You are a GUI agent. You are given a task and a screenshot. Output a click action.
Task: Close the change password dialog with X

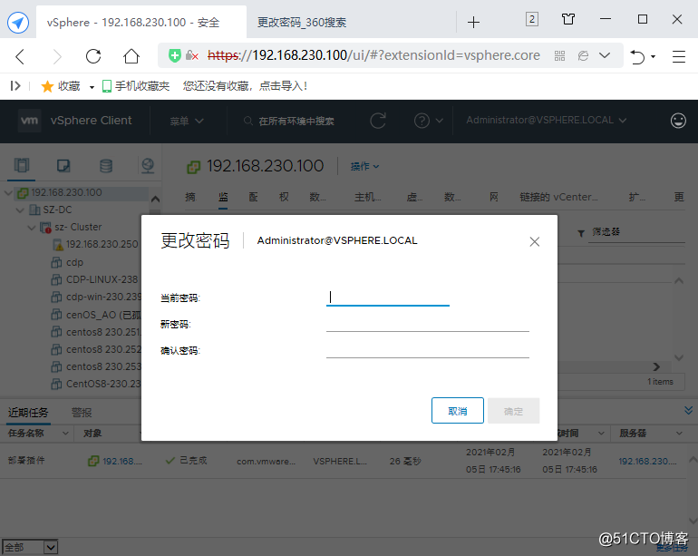coord(535,241)
